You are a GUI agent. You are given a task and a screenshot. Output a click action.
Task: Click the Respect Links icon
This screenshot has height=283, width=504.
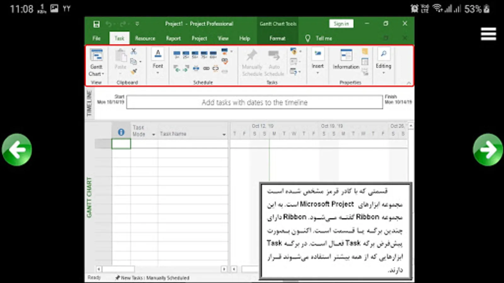click(x=225, y=61)
